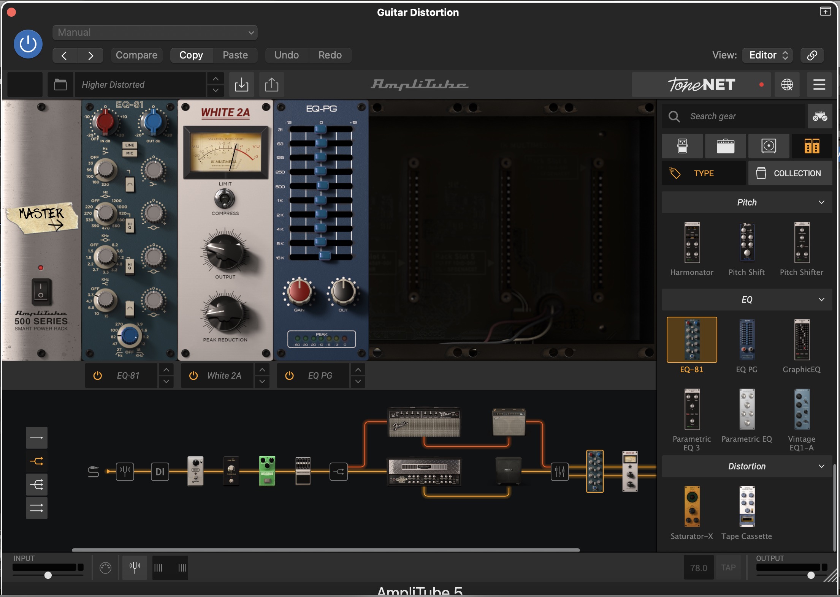Switch to TYPE filter tab

pyautogui.click(x=704, y=173)
